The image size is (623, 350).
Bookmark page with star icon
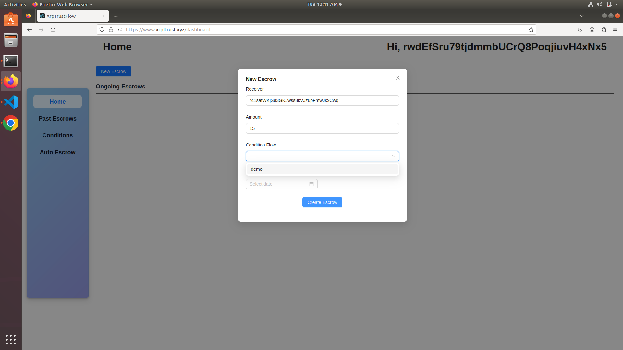click(x=531, y=29)
